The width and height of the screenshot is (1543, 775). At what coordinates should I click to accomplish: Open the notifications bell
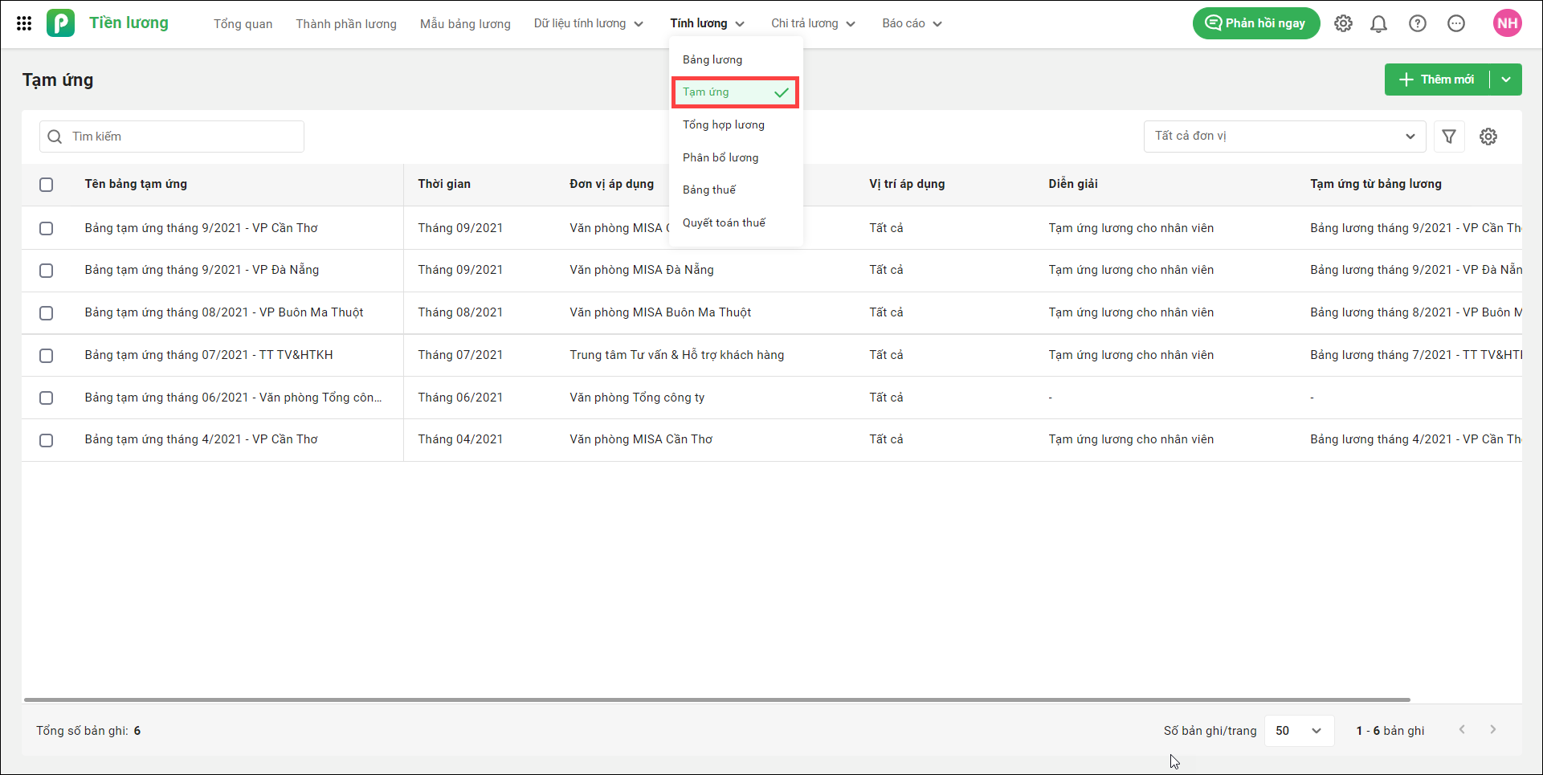[1378, 23]
